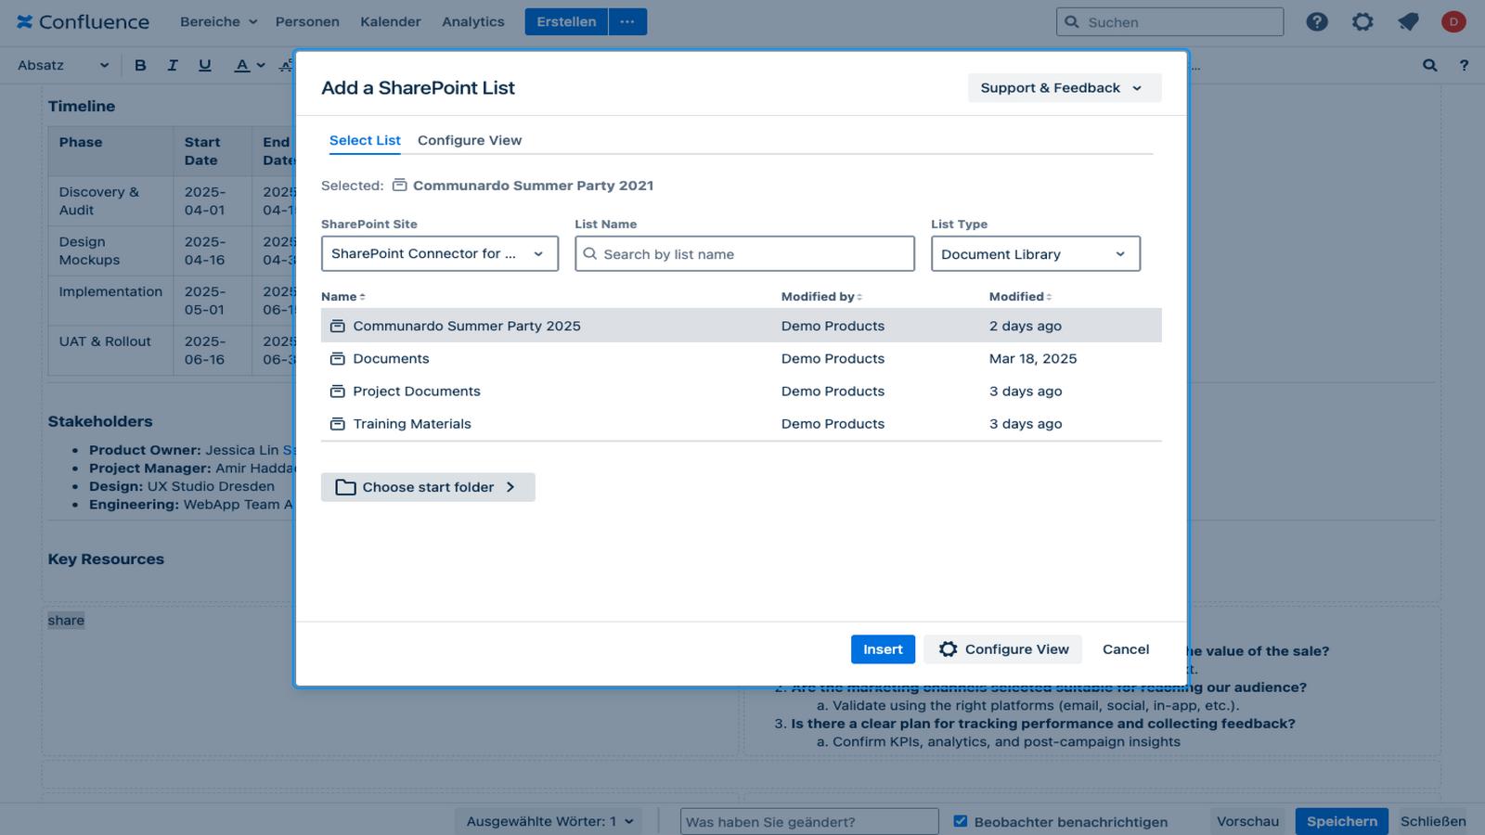This screenshot has height=835, width=1485.
Task: Open the notifications icon in the header
Action: (x=1408, y=22)
